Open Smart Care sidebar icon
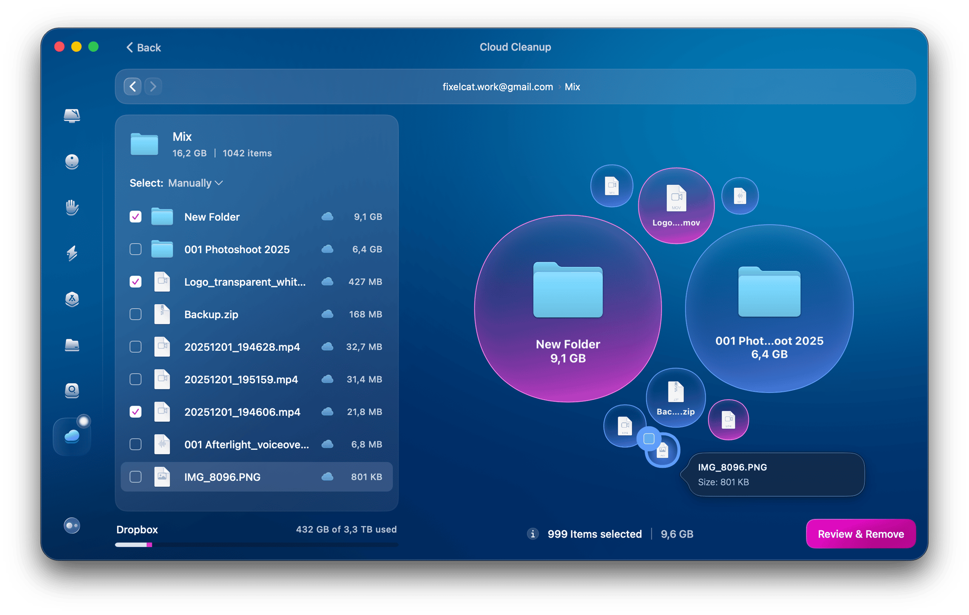 (72, 116)
